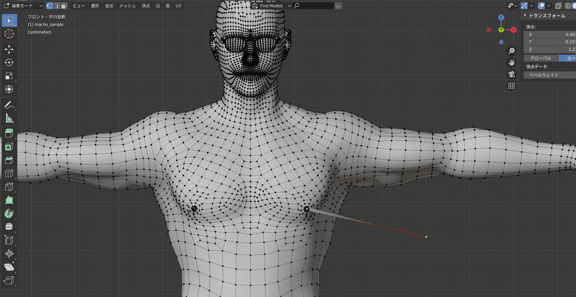The width and height of the screenshot is (576, 297).
Task: Select the Inset Faces tool
Action: coord(9,147)
